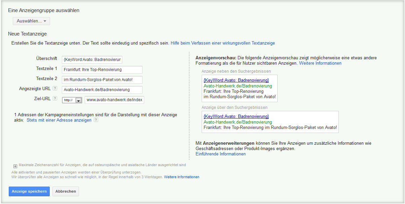Open 'Hilfe beim Verfassen einer wirkungsvollen Textanzeige' link
This screenshot has width=405, height=204.
(x=223, y=43)
